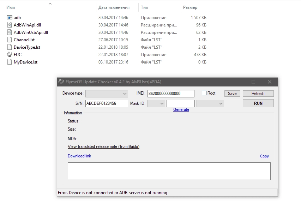Click the Refresh button
The image size is (301, 210).
point(258,94)
